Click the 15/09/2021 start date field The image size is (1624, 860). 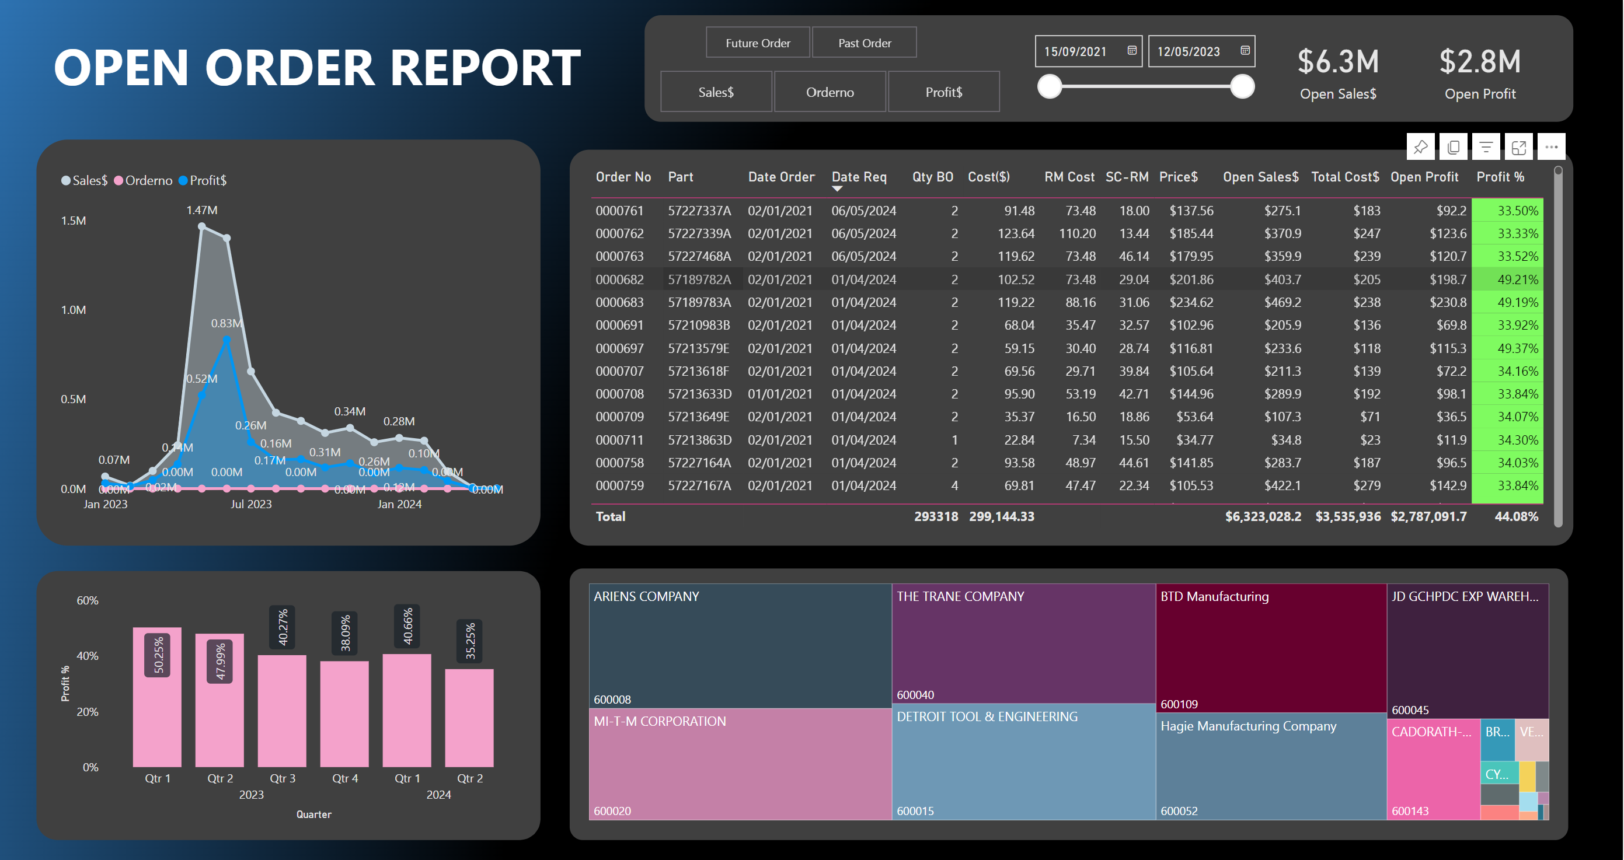pos(1075,52)
